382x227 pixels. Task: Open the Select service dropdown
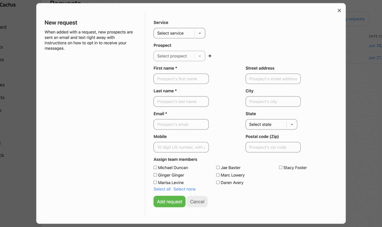pos(179,33)
